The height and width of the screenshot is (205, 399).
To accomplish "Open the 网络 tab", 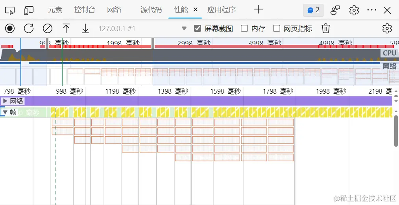I will pyautogui.click(x=114, y=10).
